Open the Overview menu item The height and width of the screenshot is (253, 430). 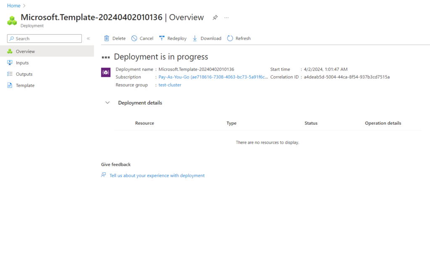click(47, 51)
